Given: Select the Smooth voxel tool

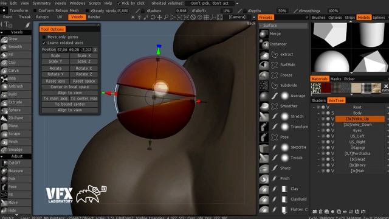Looking at the screenshot, I should pyautogui.click(x=16, y=47).
